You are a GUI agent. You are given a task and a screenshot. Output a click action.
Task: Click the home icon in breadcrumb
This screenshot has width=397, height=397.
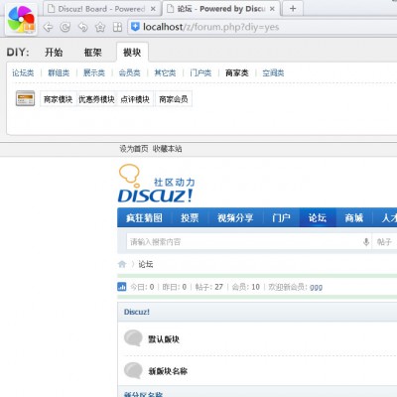click(x=122, y=264)
